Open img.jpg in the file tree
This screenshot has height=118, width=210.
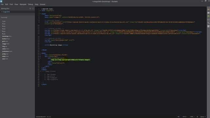(4, 46)
